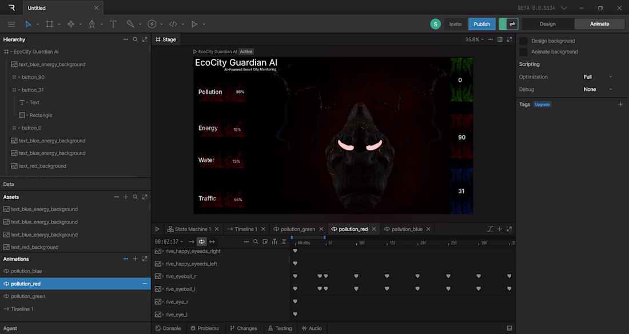Click the toolbar Play preview icon
The width and height of the screenshot is (629, 334).
[x=194, y=24]
